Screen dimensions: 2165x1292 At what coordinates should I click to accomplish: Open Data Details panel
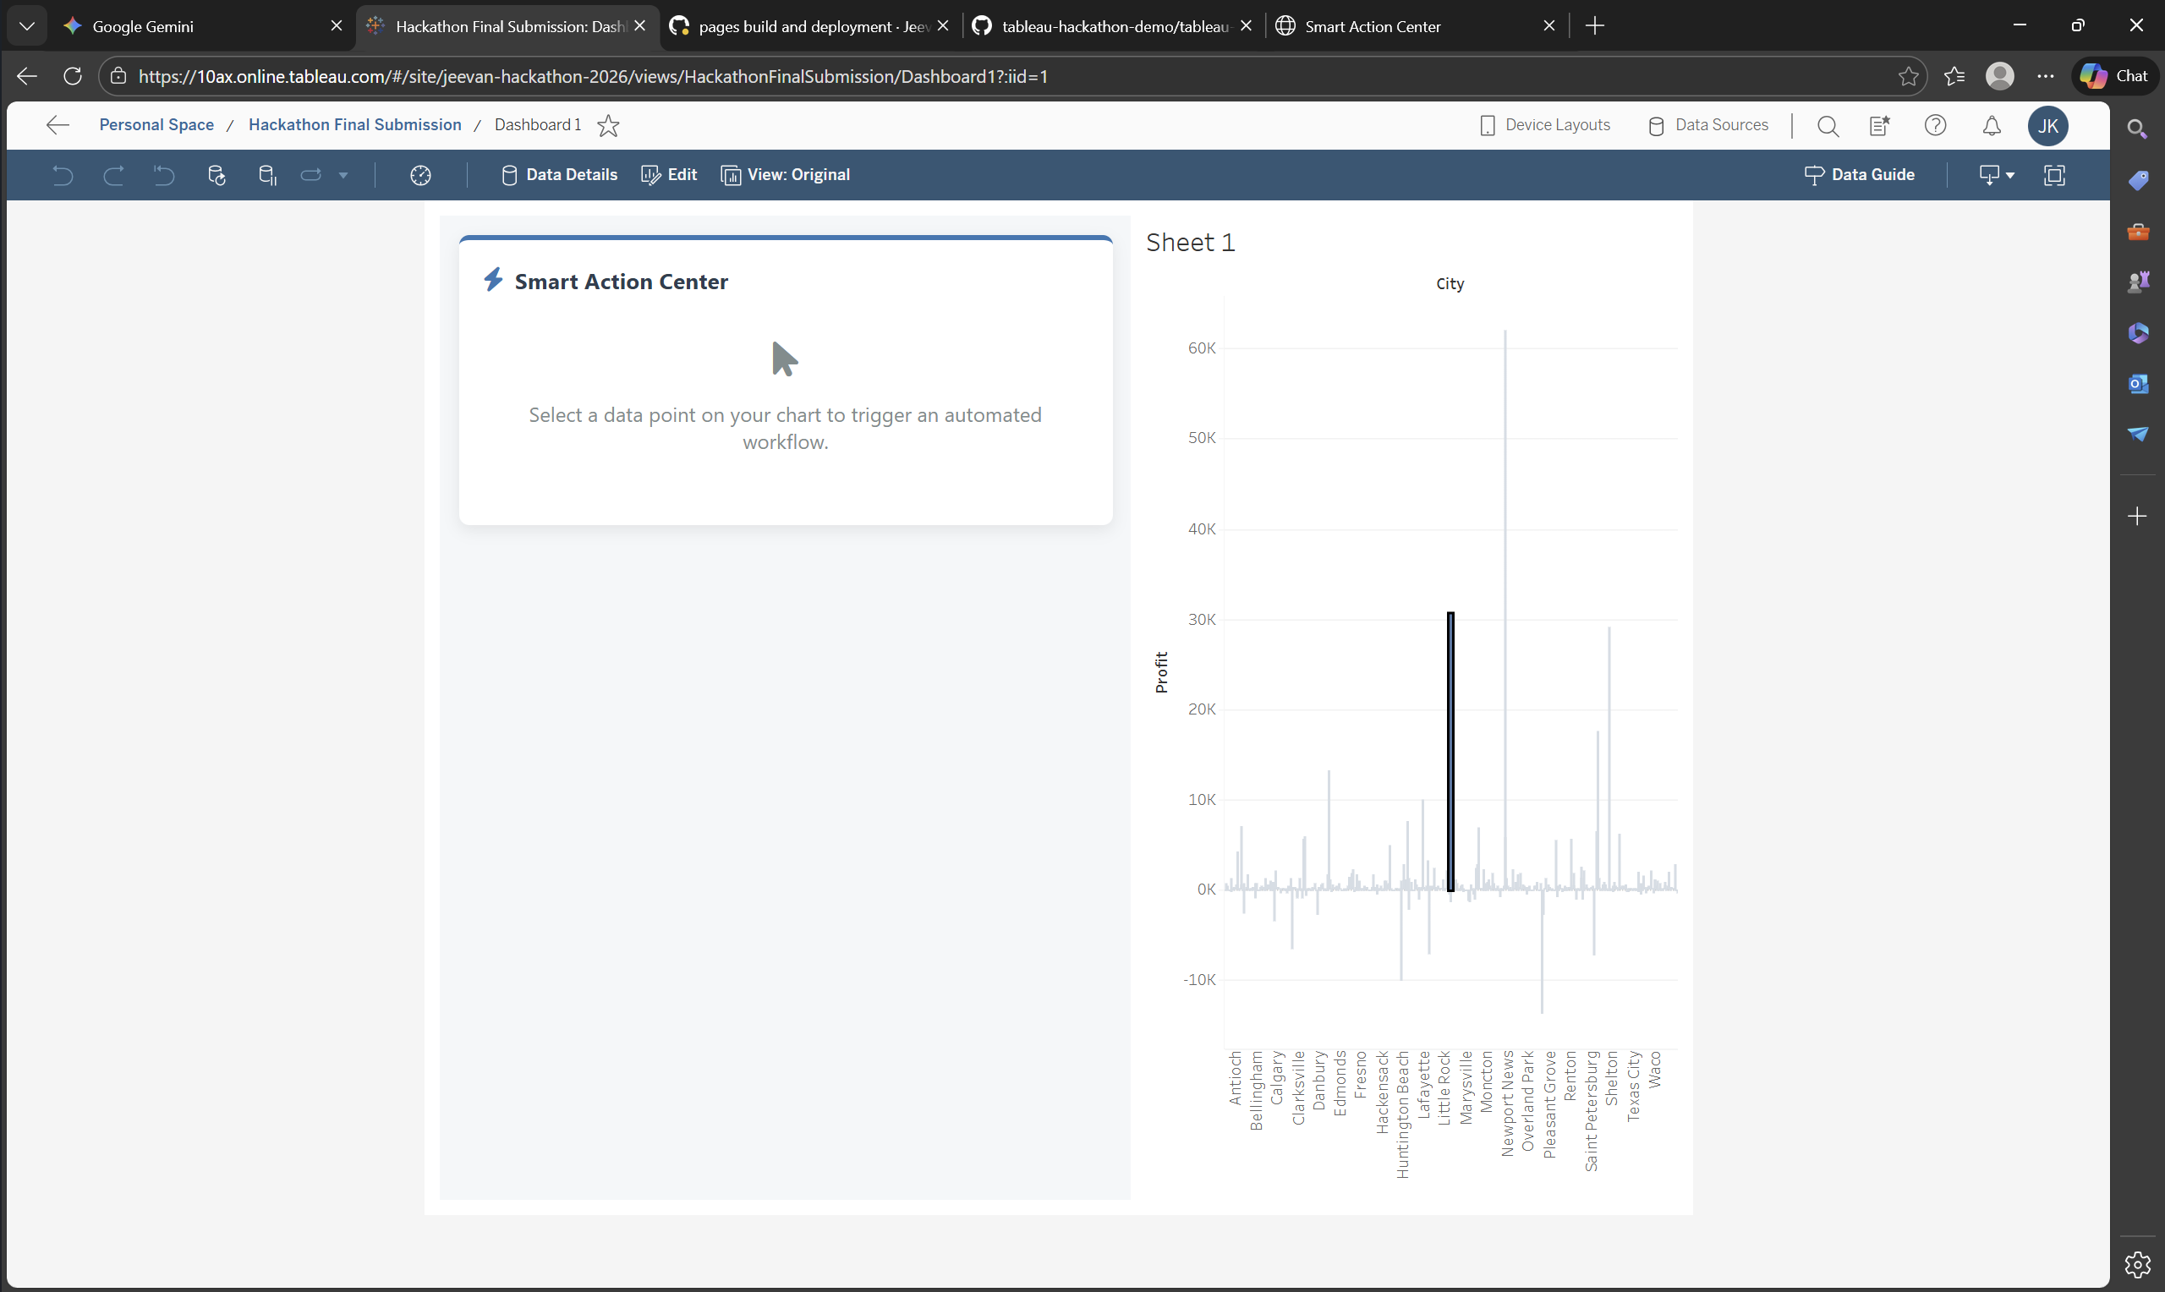558,174
